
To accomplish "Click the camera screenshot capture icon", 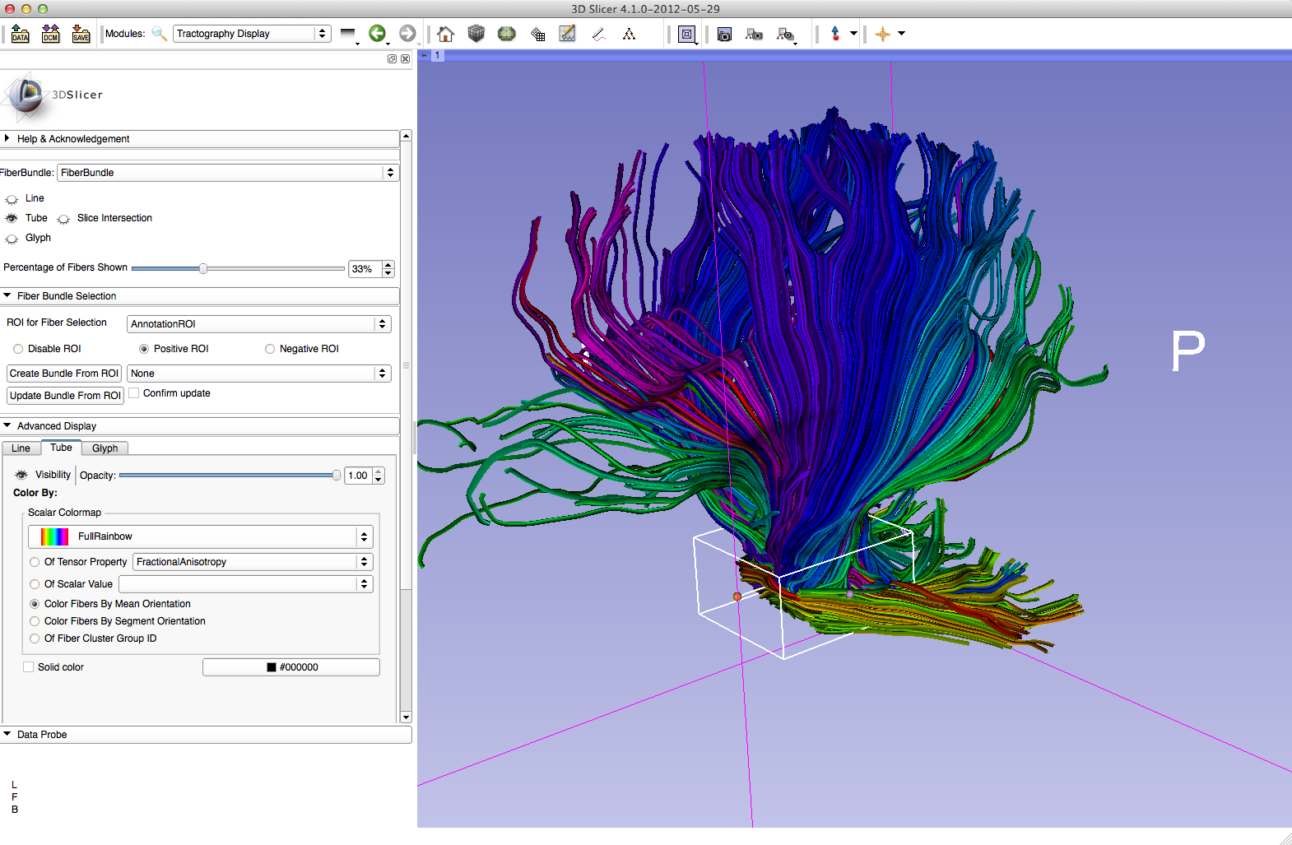I will [724, 35].
